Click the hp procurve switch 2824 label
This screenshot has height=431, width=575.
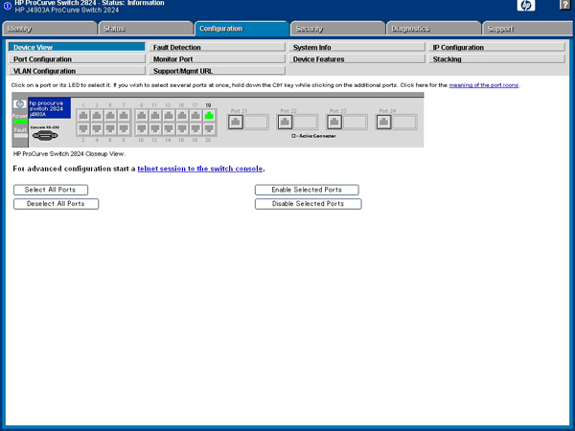(x=50, y=108)
